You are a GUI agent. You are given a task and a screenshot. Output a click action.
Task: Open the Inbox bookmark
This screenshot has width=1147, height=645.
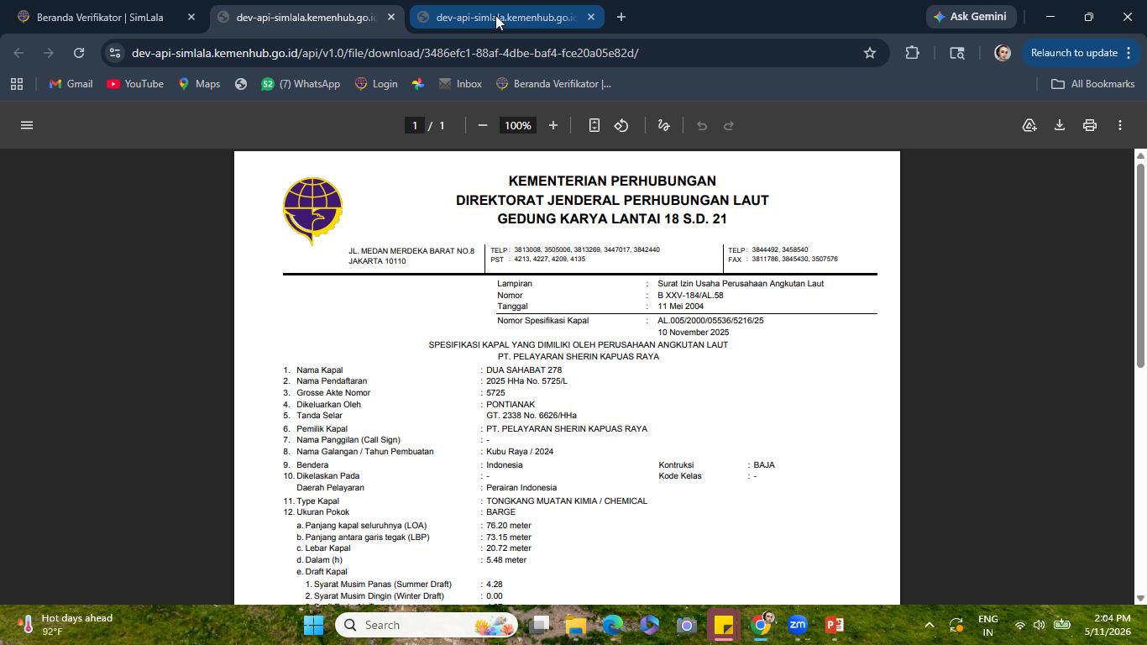click(x=460, y=84)
